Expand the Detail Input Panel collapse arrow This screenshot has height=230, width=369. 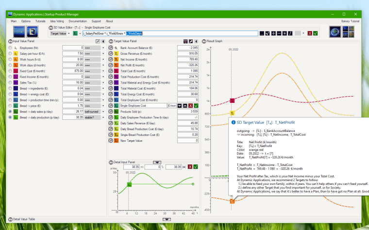pyautogui.click(x=157, y=162)
